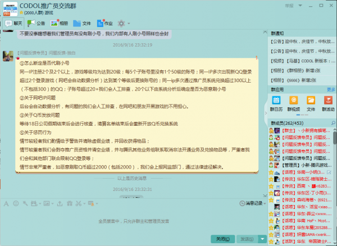Open the 聊天 chat tab
The width and height of the screenshot is (337, 246).
(13, 24)
